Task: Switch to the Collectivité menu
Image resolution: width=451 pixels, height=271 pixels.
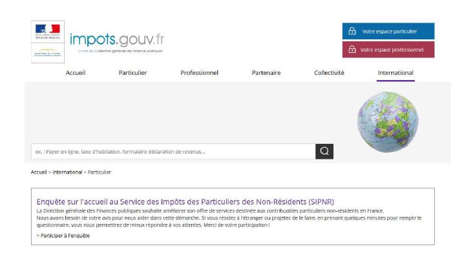Action: [x=329, y=73]
